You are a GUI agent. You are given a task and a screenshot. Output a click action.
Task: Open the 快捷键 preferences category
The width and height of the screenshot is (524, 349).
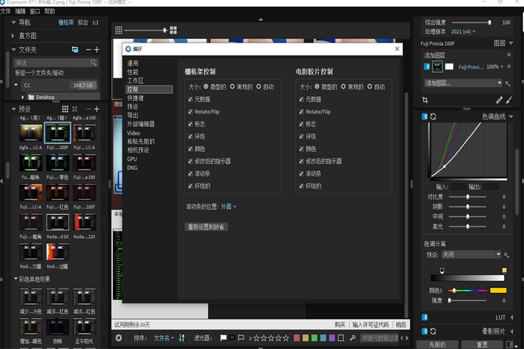point(135,98)
